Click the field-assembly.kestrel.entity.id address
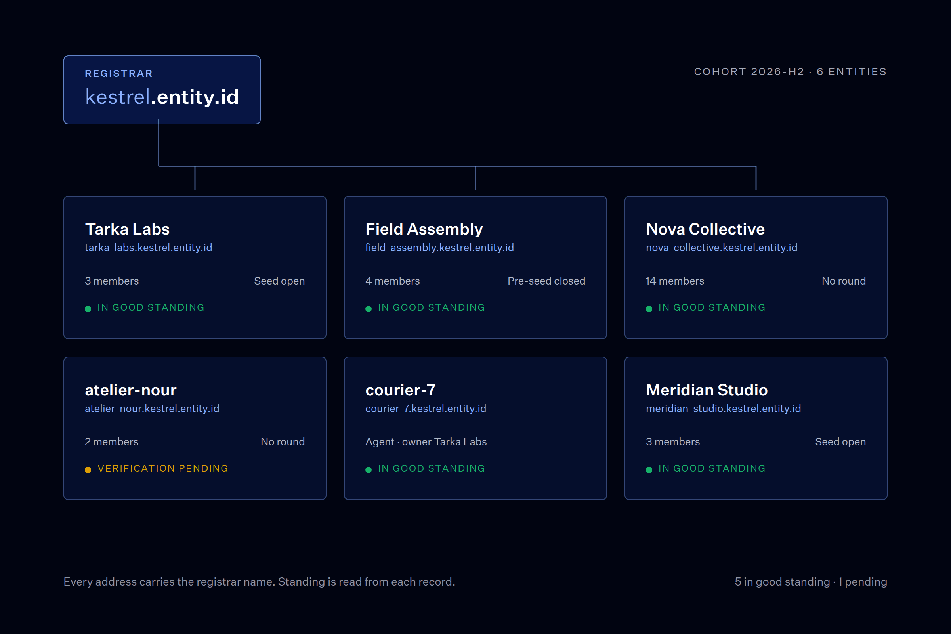Screen dimensions: 951x634 [x=439, y=247]
